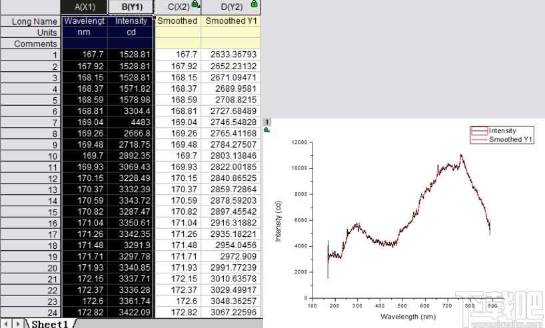The height and width of the screenshot is (328, 545).
Task: Click cell with value 3422.09
Action: [x=131, y=312]
